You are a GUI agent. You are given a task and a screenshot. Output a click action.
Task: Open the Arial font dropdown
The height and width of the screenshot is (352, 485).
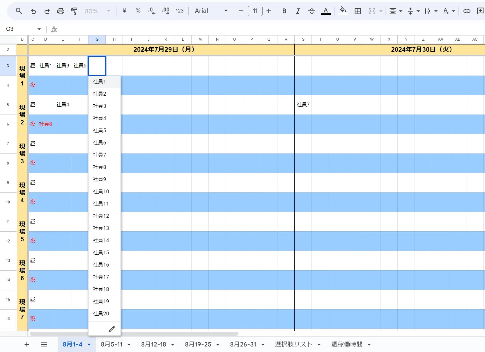point(211,11)
